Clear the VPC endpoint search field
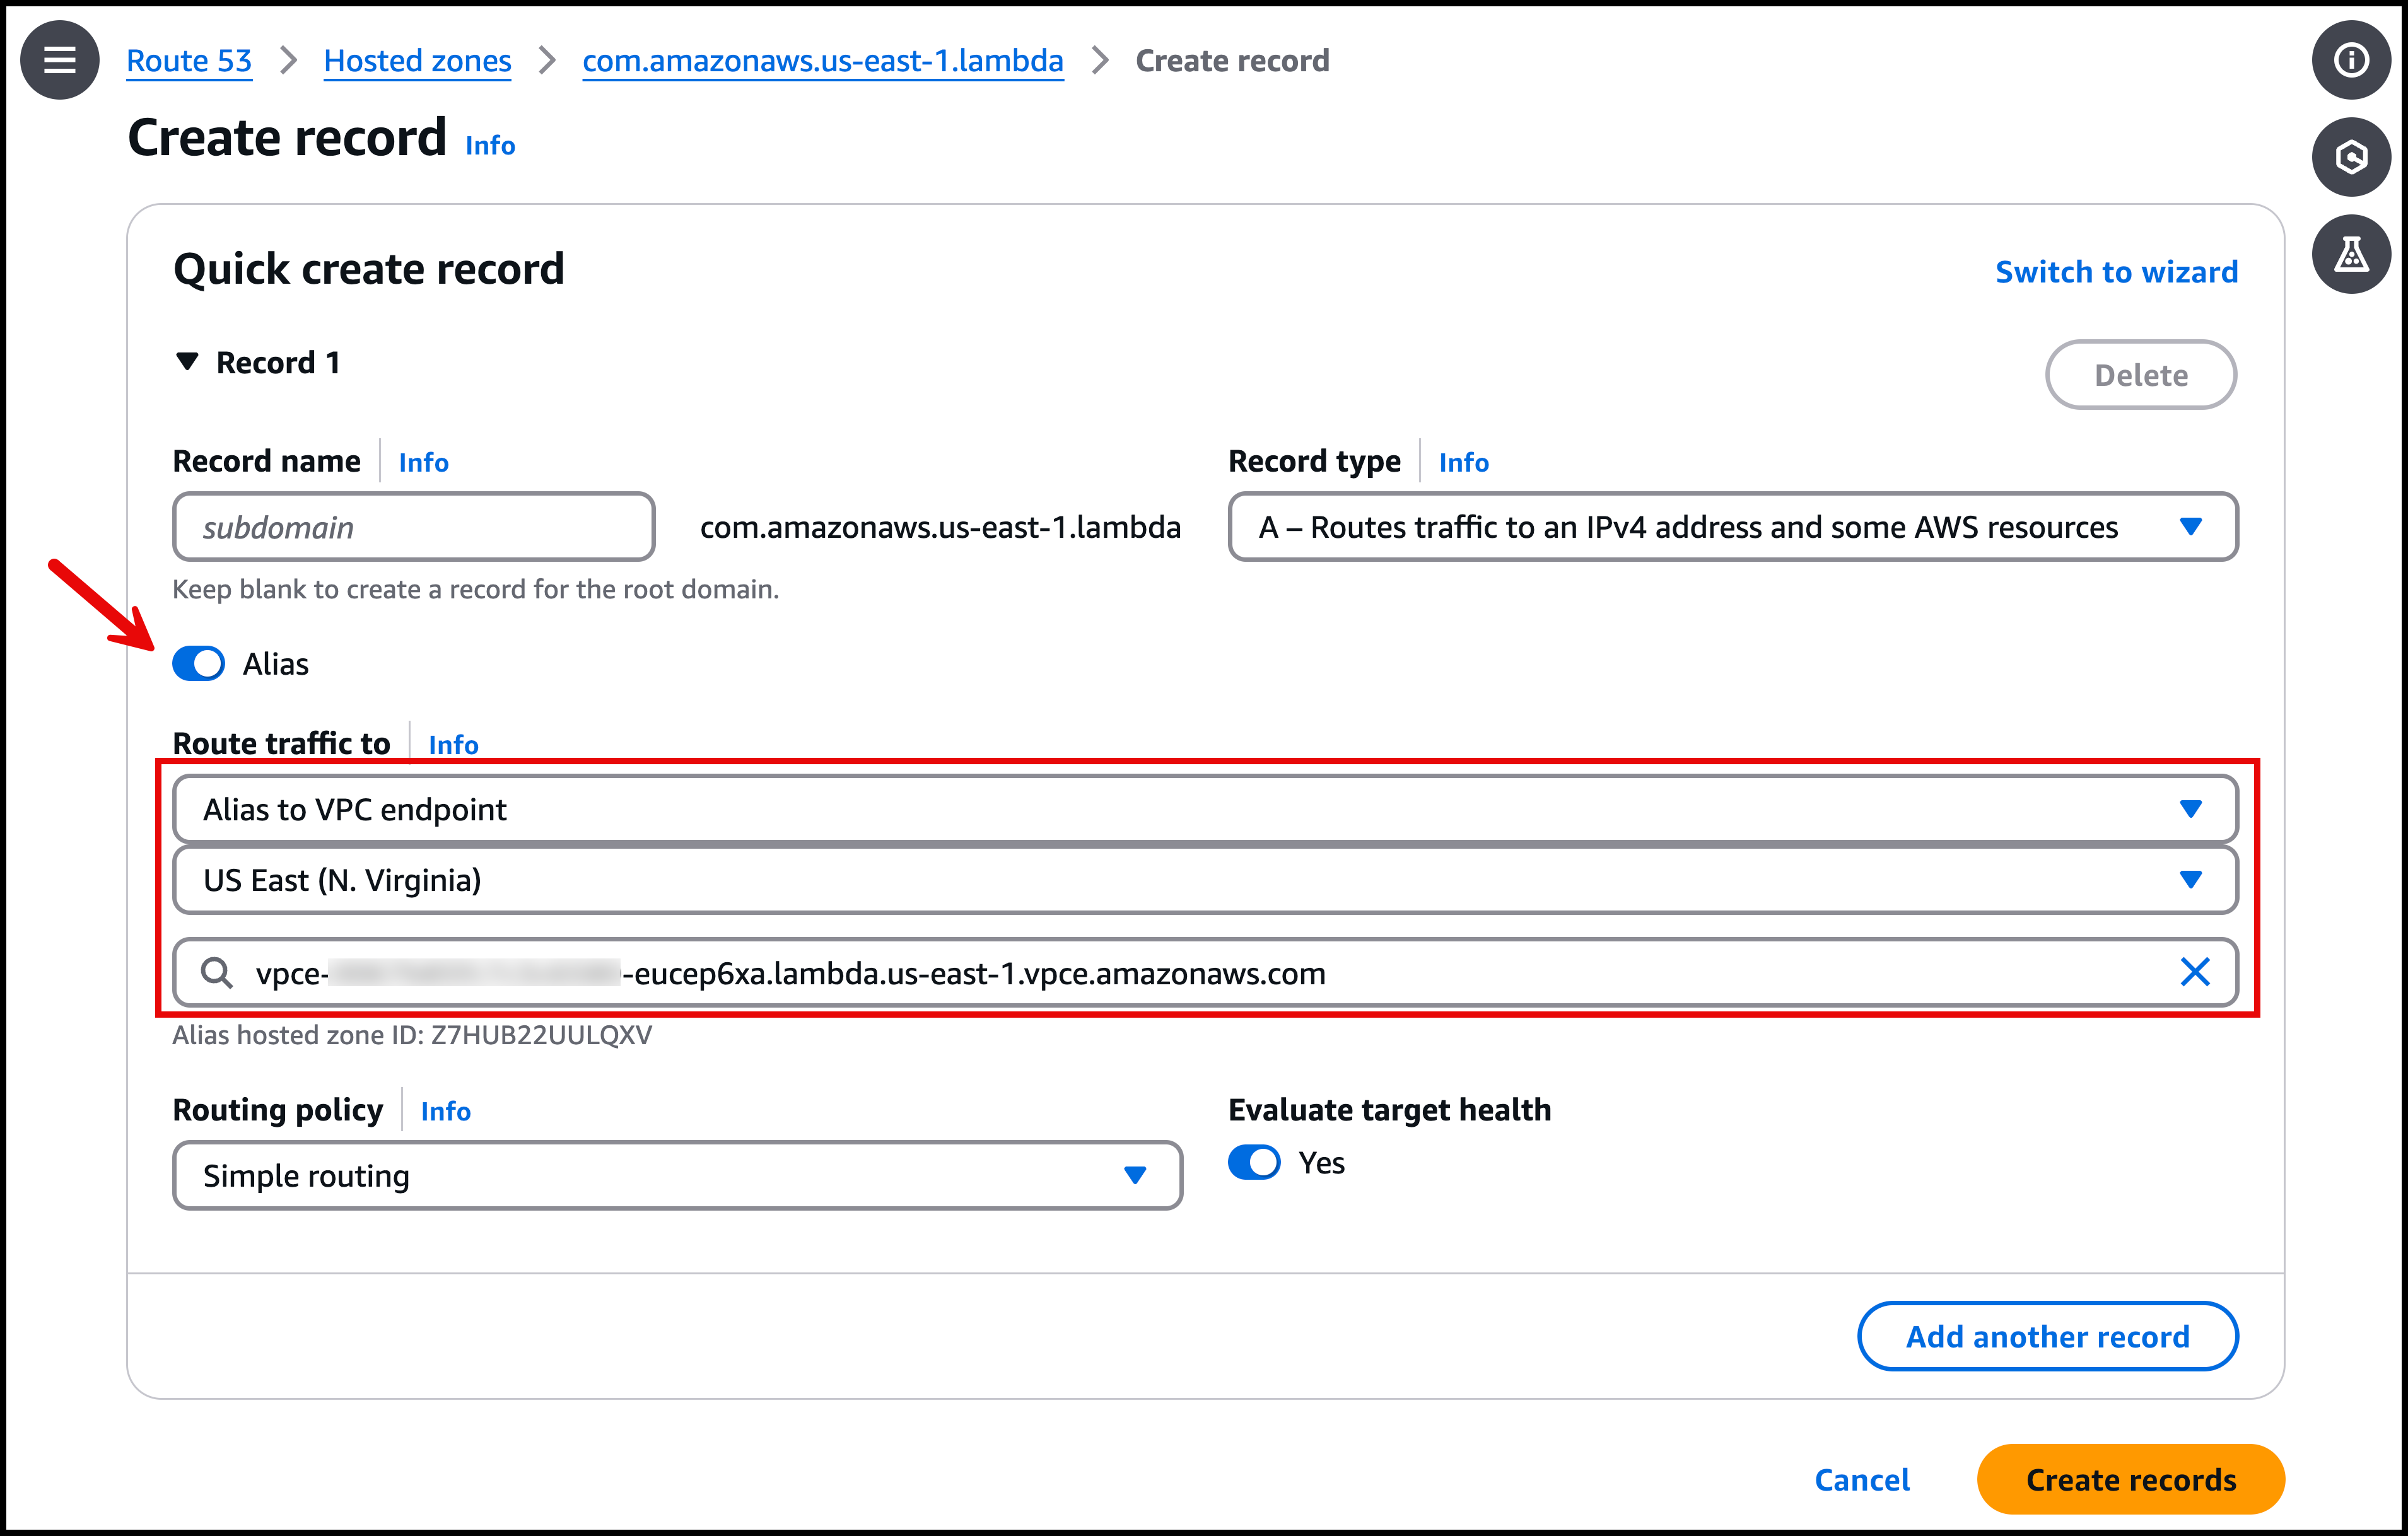This screenshot has width=2408, height=1536. (x=2194, y=972)
